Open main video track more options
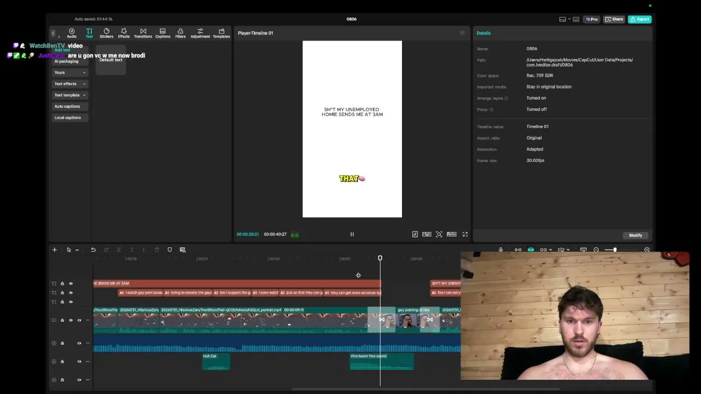 coord(88,320)
